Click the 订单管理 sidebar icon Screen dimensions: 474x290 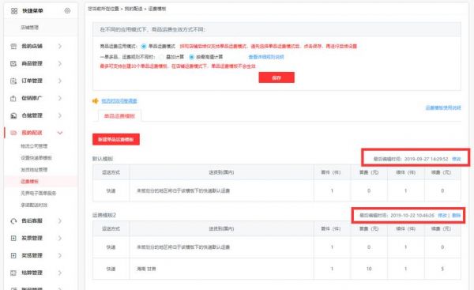click(13, 81)
